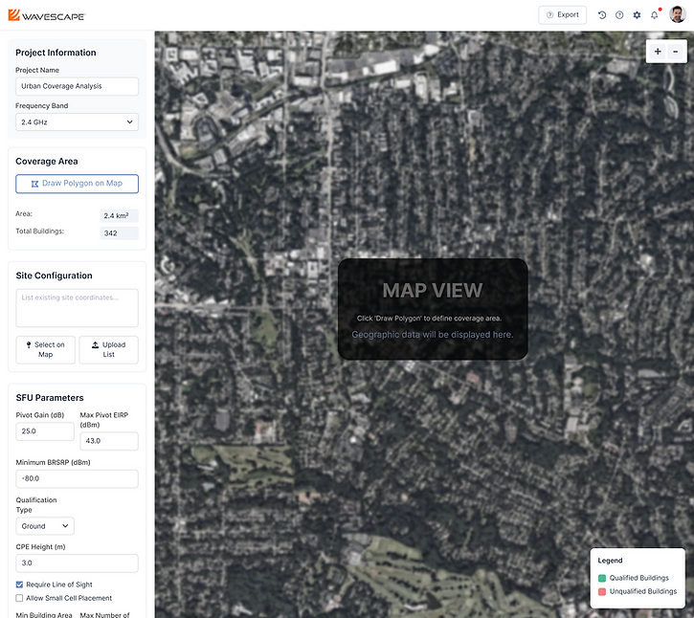The image size is (694, 618).
Task: Open the user profile avatar
Action: pyautogui.click(x=677, y=14)
